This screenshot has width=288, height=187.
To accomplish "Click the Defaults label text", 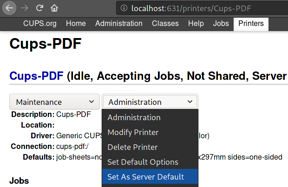I will 39,157.
